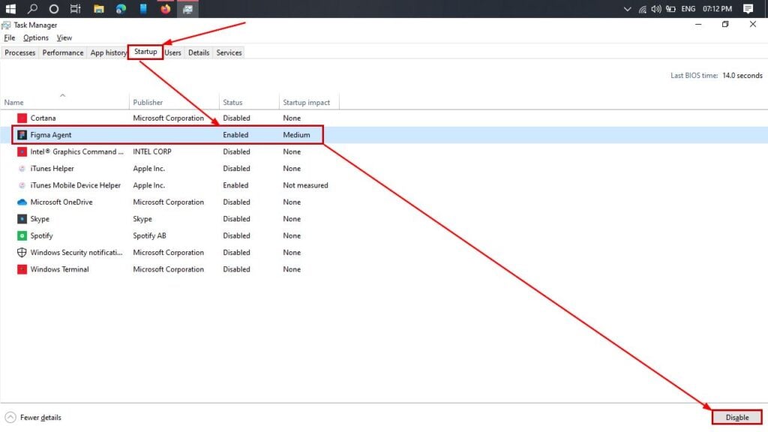Switch to the App history tab
The height and width of the screenshot is (432, 768).
point(108,52)
